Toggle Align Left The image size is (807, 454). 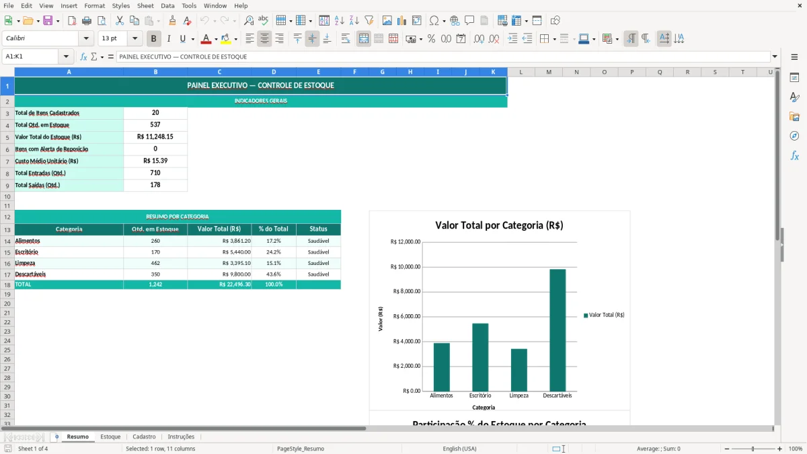[249, 39]
